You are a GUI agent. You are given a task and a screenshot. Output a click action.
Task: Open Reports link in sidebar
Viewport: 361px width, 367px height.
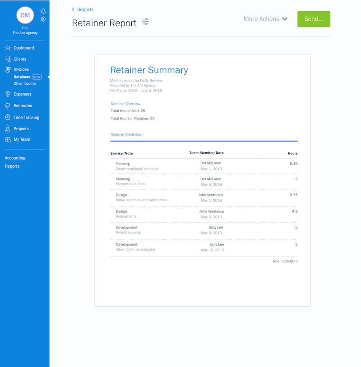click(12, 166)
